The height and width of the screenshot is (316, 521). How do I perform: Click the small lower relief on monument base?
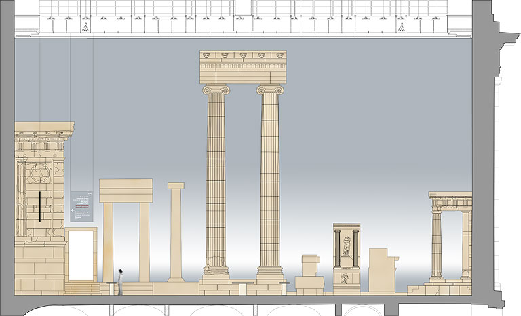(x=346, y=278)
